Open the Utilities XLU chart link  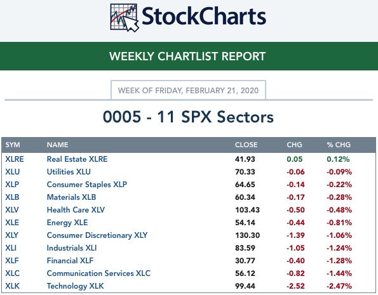click(69, 172)
